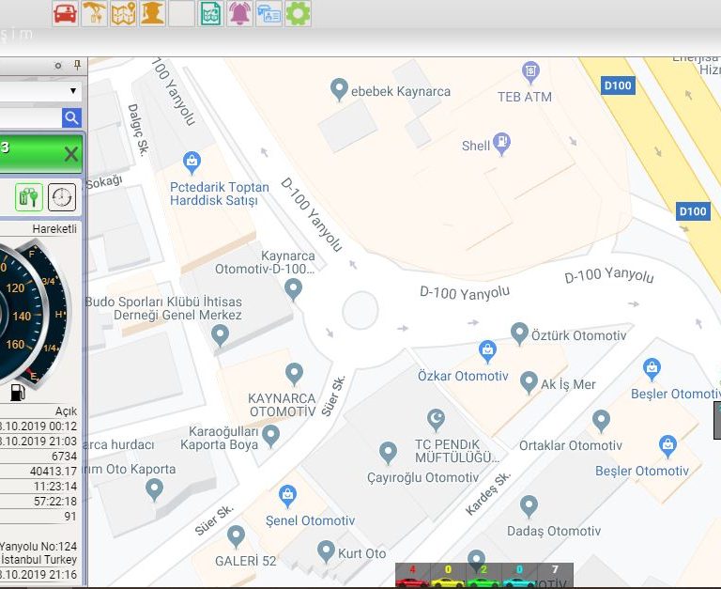Screen dimensions: 721x589
Task: Click the fuel pump icon under gauge
Action: point(18,393)
